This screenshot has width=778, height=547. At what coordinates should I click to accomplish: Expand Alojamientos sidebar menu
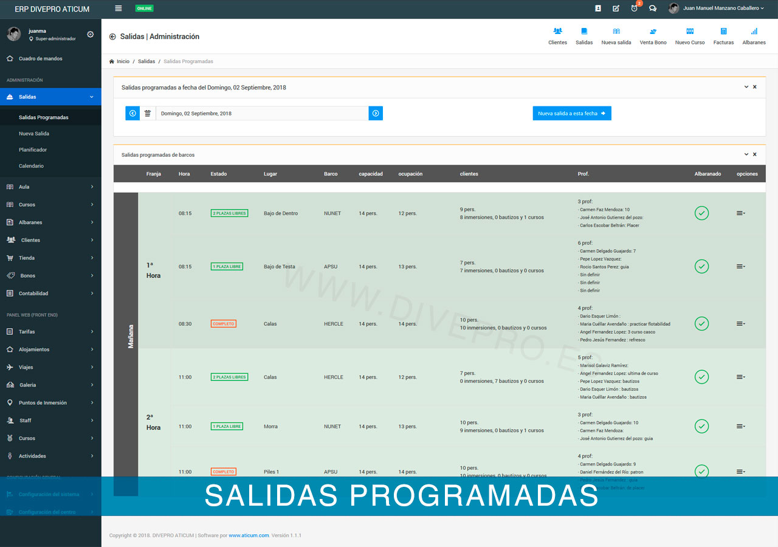pos(50,349)
